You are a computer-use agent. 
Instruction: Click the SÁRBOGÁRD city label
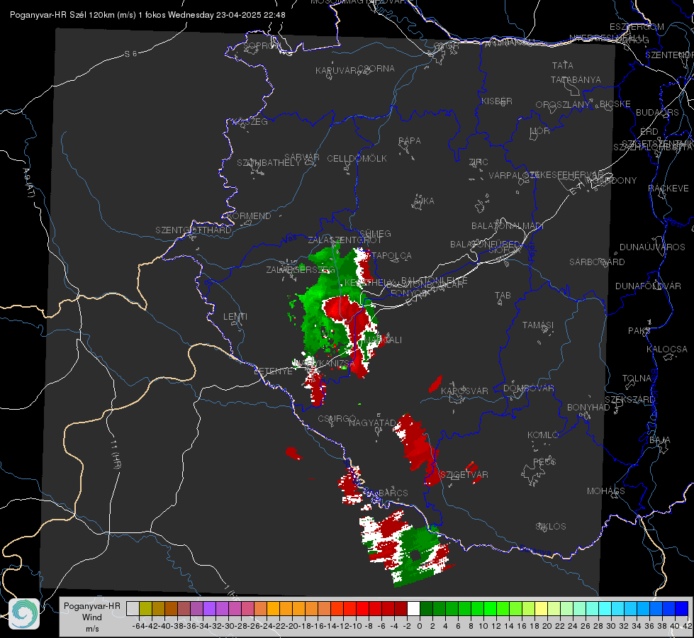pos(597,262)
